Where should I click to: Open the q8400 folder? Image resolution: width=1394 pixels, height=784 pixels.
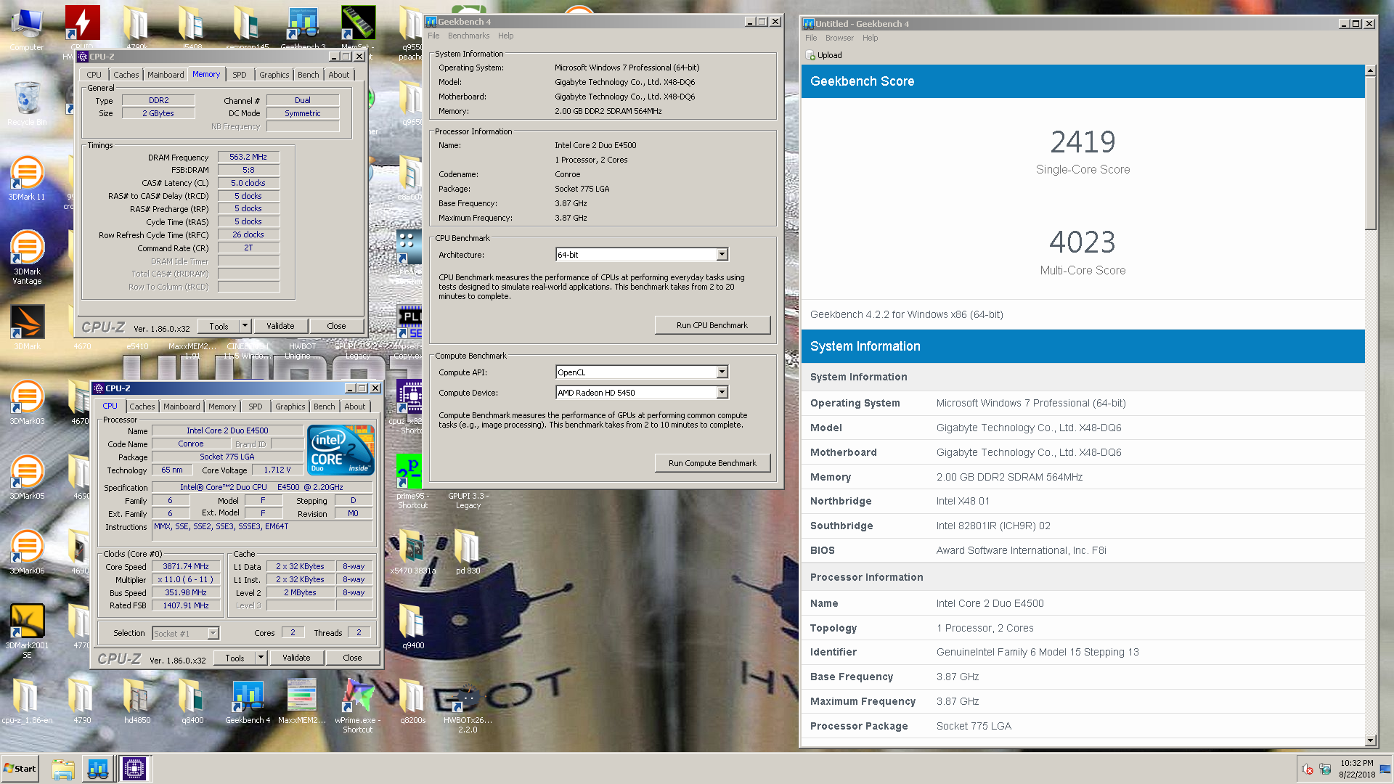tap(192, 702)
